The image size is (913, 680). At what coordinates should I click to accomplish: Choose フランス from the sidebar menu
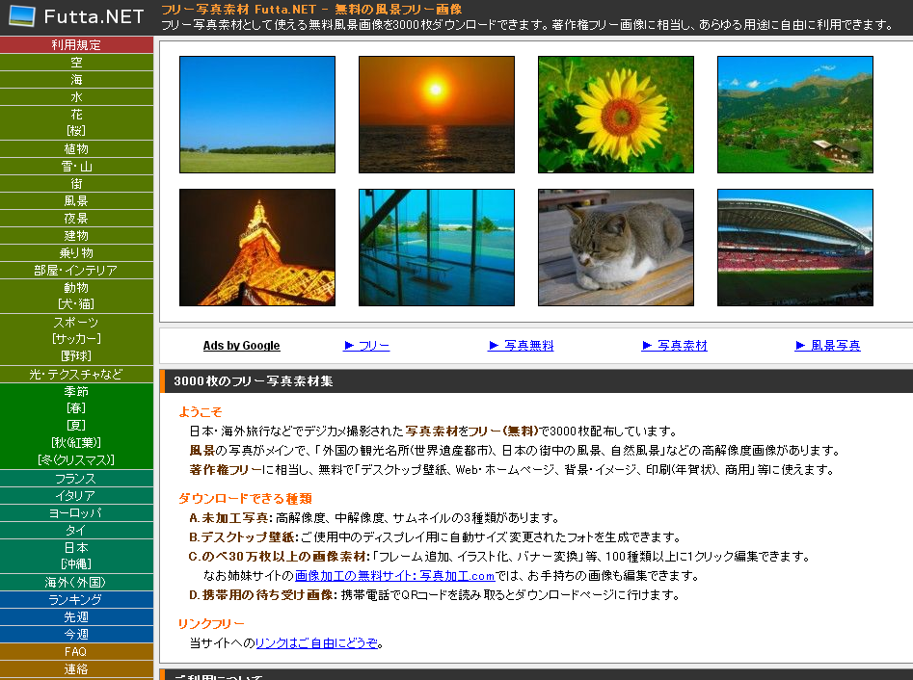[76, 479]
